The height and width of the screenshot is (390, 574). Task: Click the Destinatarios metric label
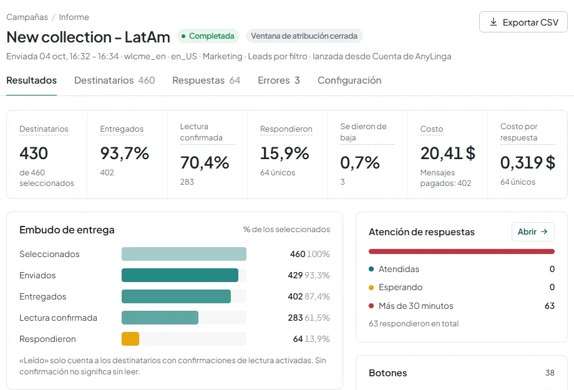tap(44, 129)
